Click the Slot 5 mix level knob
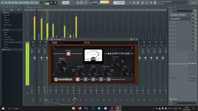Viewport: 198px width, 111px height. pos(193,30)
